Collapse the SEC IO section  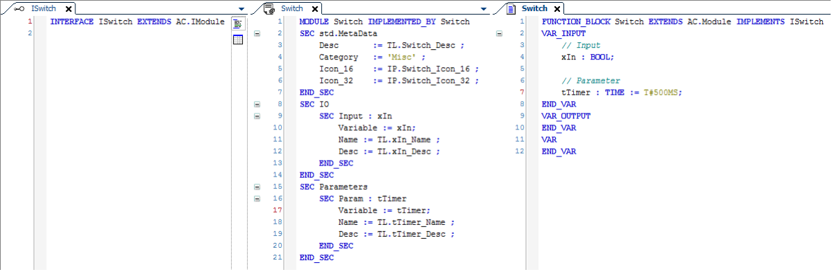click(257, 104)
